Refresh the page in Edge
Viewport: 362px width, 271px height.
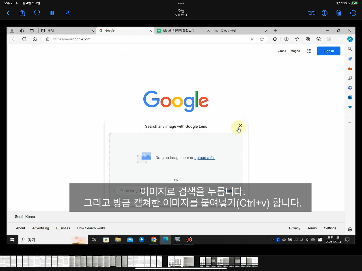[24, 39]
